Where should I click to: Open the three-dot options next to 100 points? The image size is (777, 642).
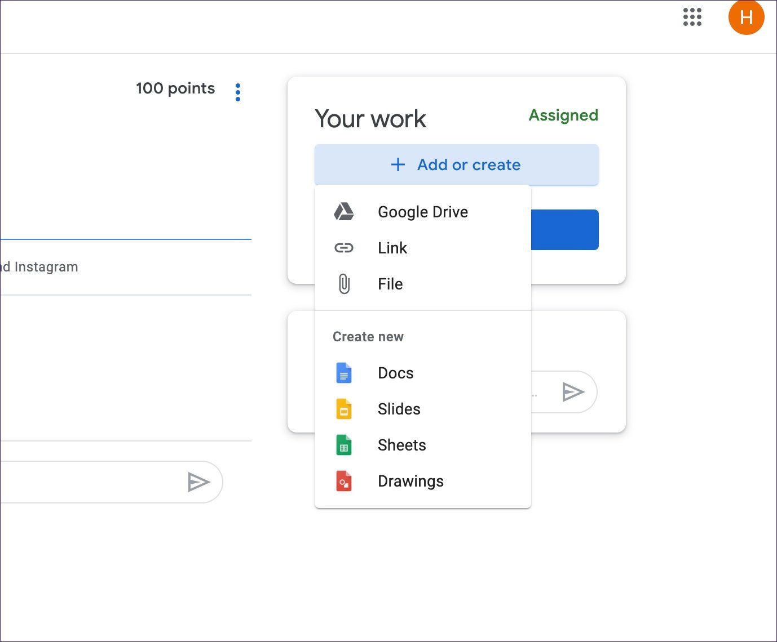coord(238,92)
